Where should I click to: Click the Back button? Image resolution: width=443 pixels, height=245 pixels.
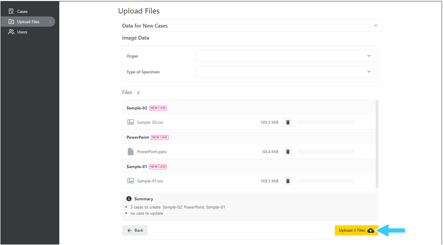[135, 230]
